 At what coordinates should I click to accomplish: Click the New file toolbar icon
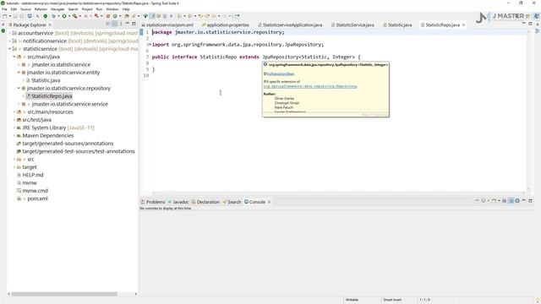pyautogui.click(x=4, y=16)
